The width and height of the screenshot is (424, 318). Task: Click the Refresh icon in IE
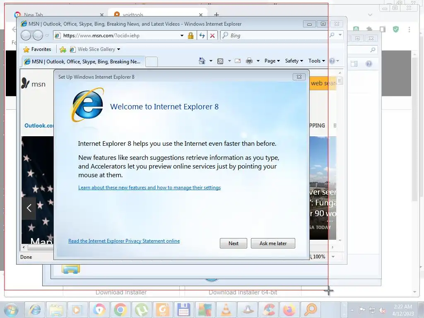pyautogui.click(x=202, y=36)
